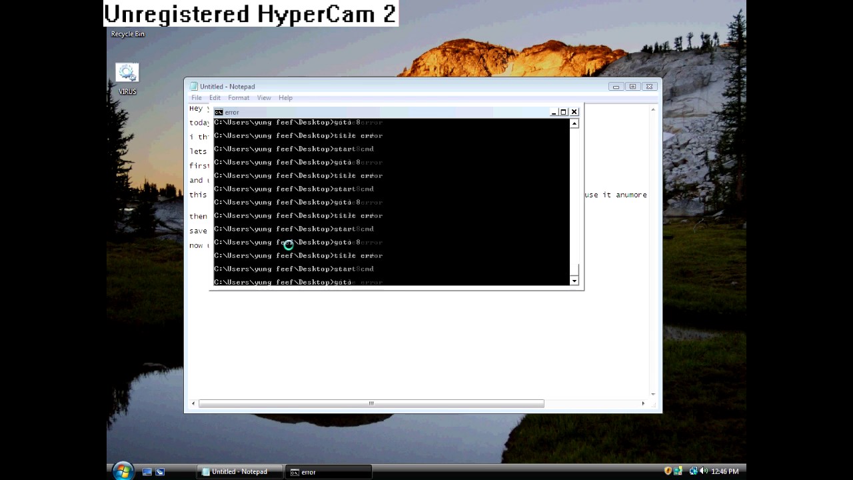Click Notepad's vertical scroll up arrow
The height and width of the screenshot is (480, 853).
pos(653,109)
